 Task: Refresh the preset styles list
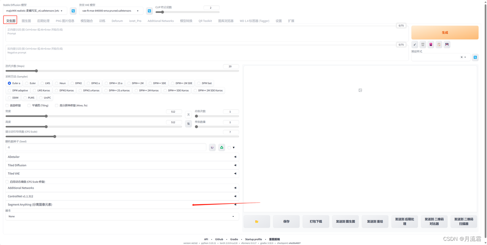tap(475, 57)
